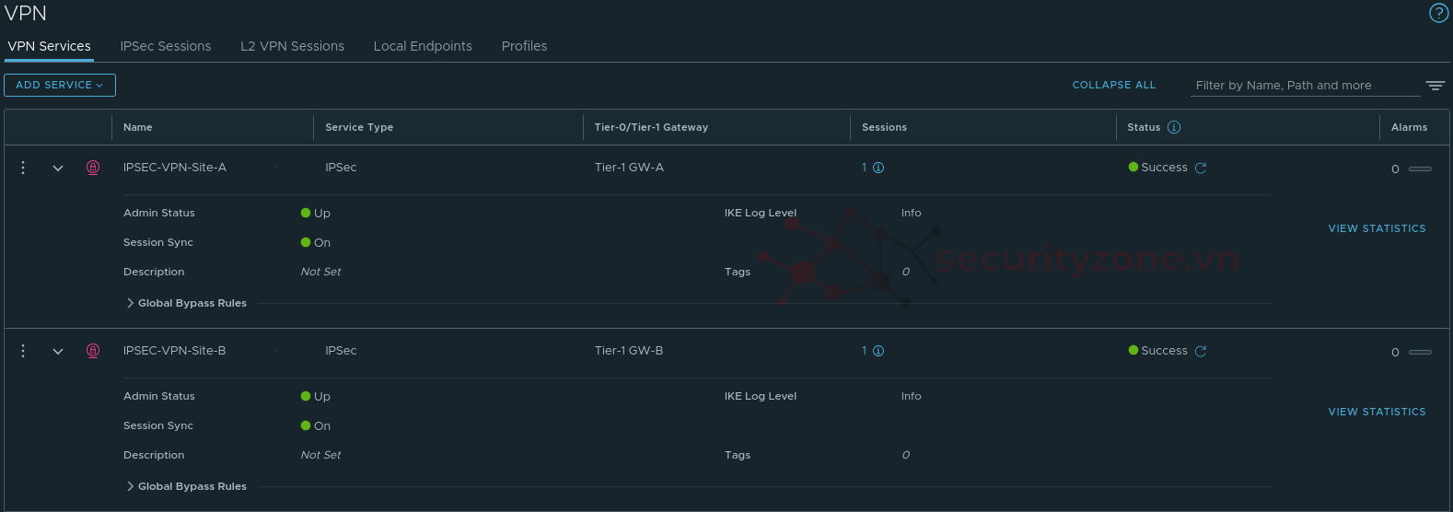This screenshot has height=512, width=1453.
Task: View statistics for IPSEC-VPN-Site-A
Action: pos(1377,228)
